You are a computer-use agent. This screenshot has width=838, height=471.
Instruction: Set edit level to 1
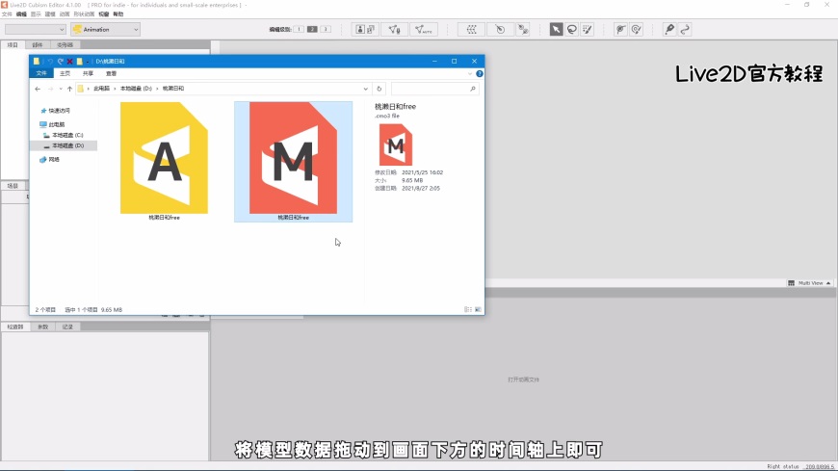coord(299,30)
